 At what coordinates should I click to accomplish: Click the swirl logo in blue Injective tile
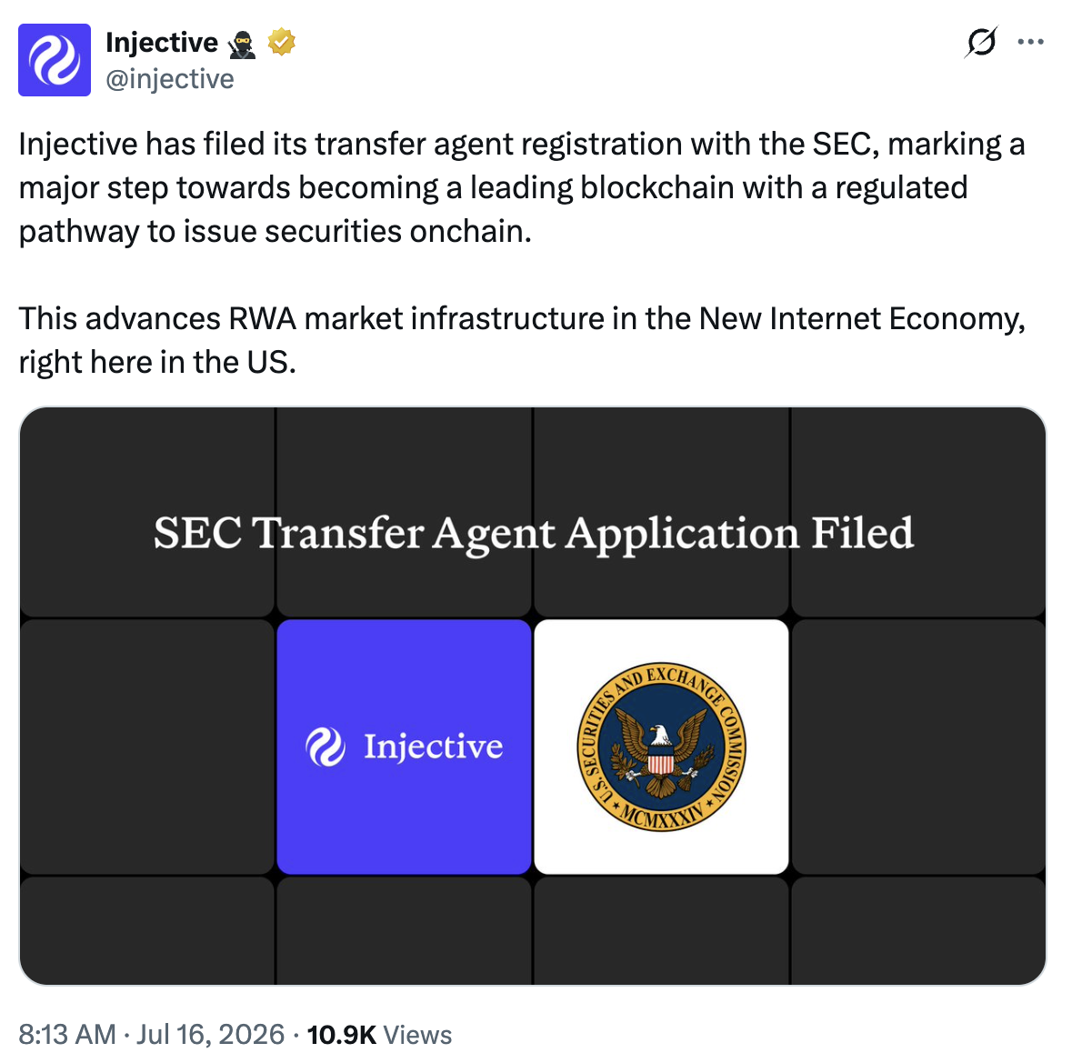326,747
